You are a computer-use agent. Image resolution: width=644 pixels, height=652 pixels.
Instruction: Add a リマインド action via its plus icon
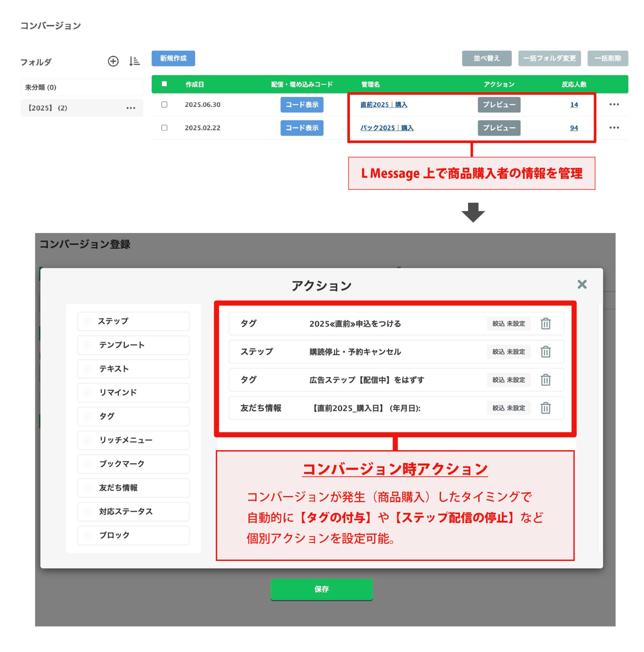click(88, 393)
